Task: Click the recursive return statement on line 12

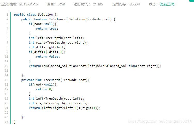Action: 95,66
